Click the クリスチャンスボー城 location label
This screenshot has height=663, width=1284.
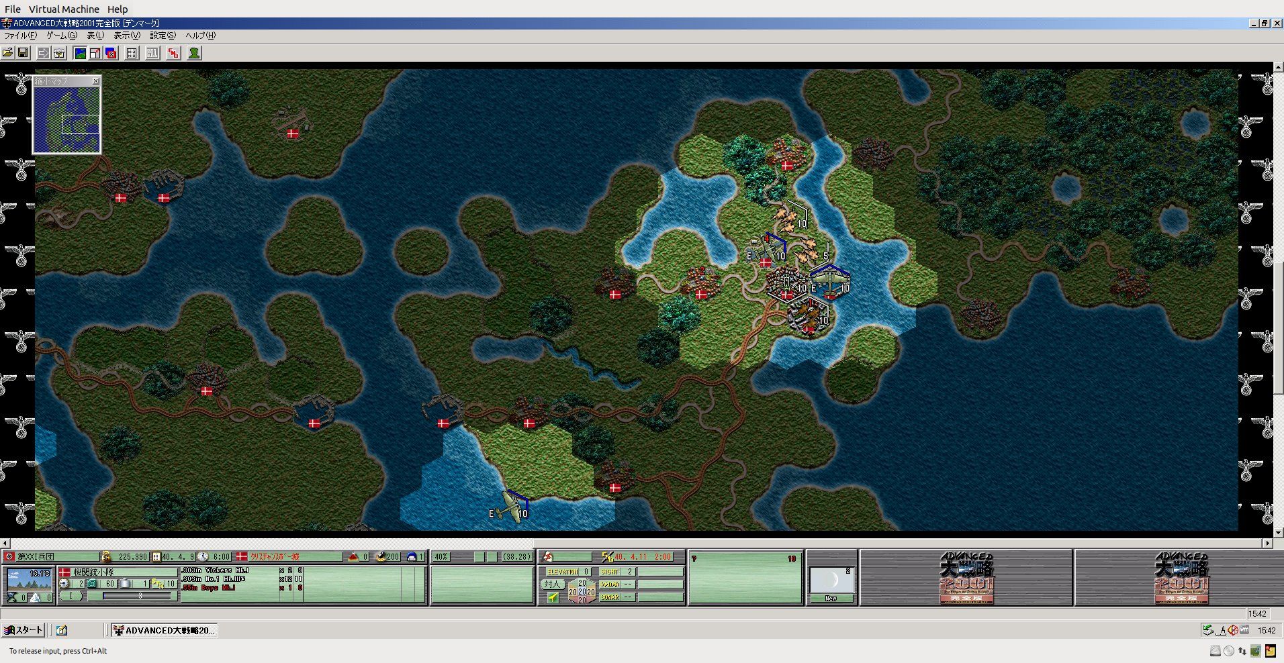pyautogui.click(x=275, y=557)
